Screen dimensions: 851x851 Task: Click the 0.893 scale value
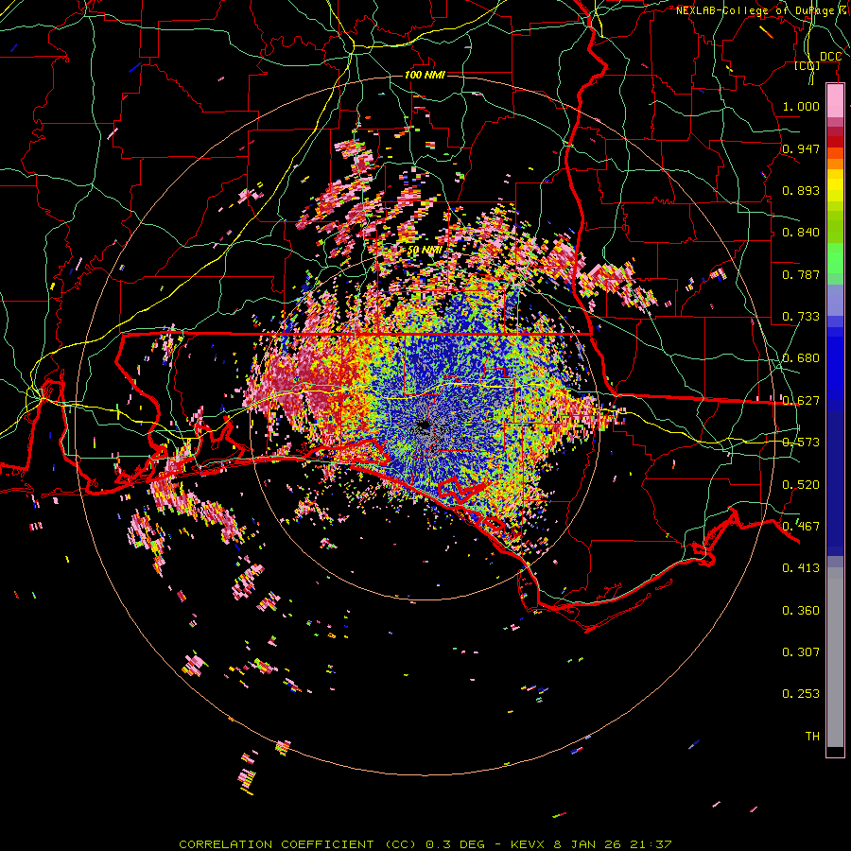(x=801, y=190)
